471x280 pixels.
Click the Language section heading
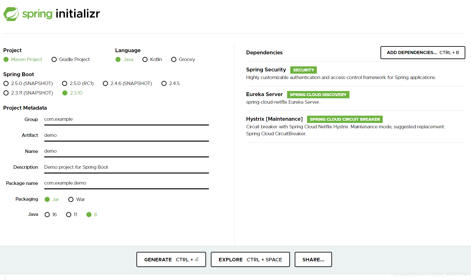tap(128, 50)
